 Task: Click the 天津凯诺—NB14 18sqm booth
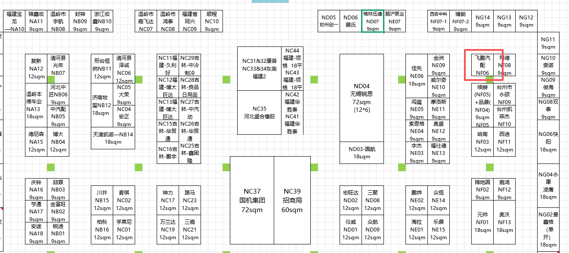tap(113, 138)
